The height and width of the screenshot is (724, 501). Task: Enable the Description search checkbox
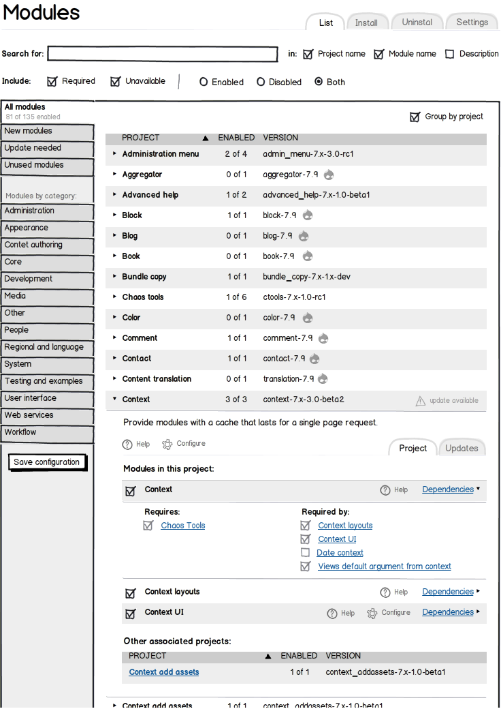449,54
